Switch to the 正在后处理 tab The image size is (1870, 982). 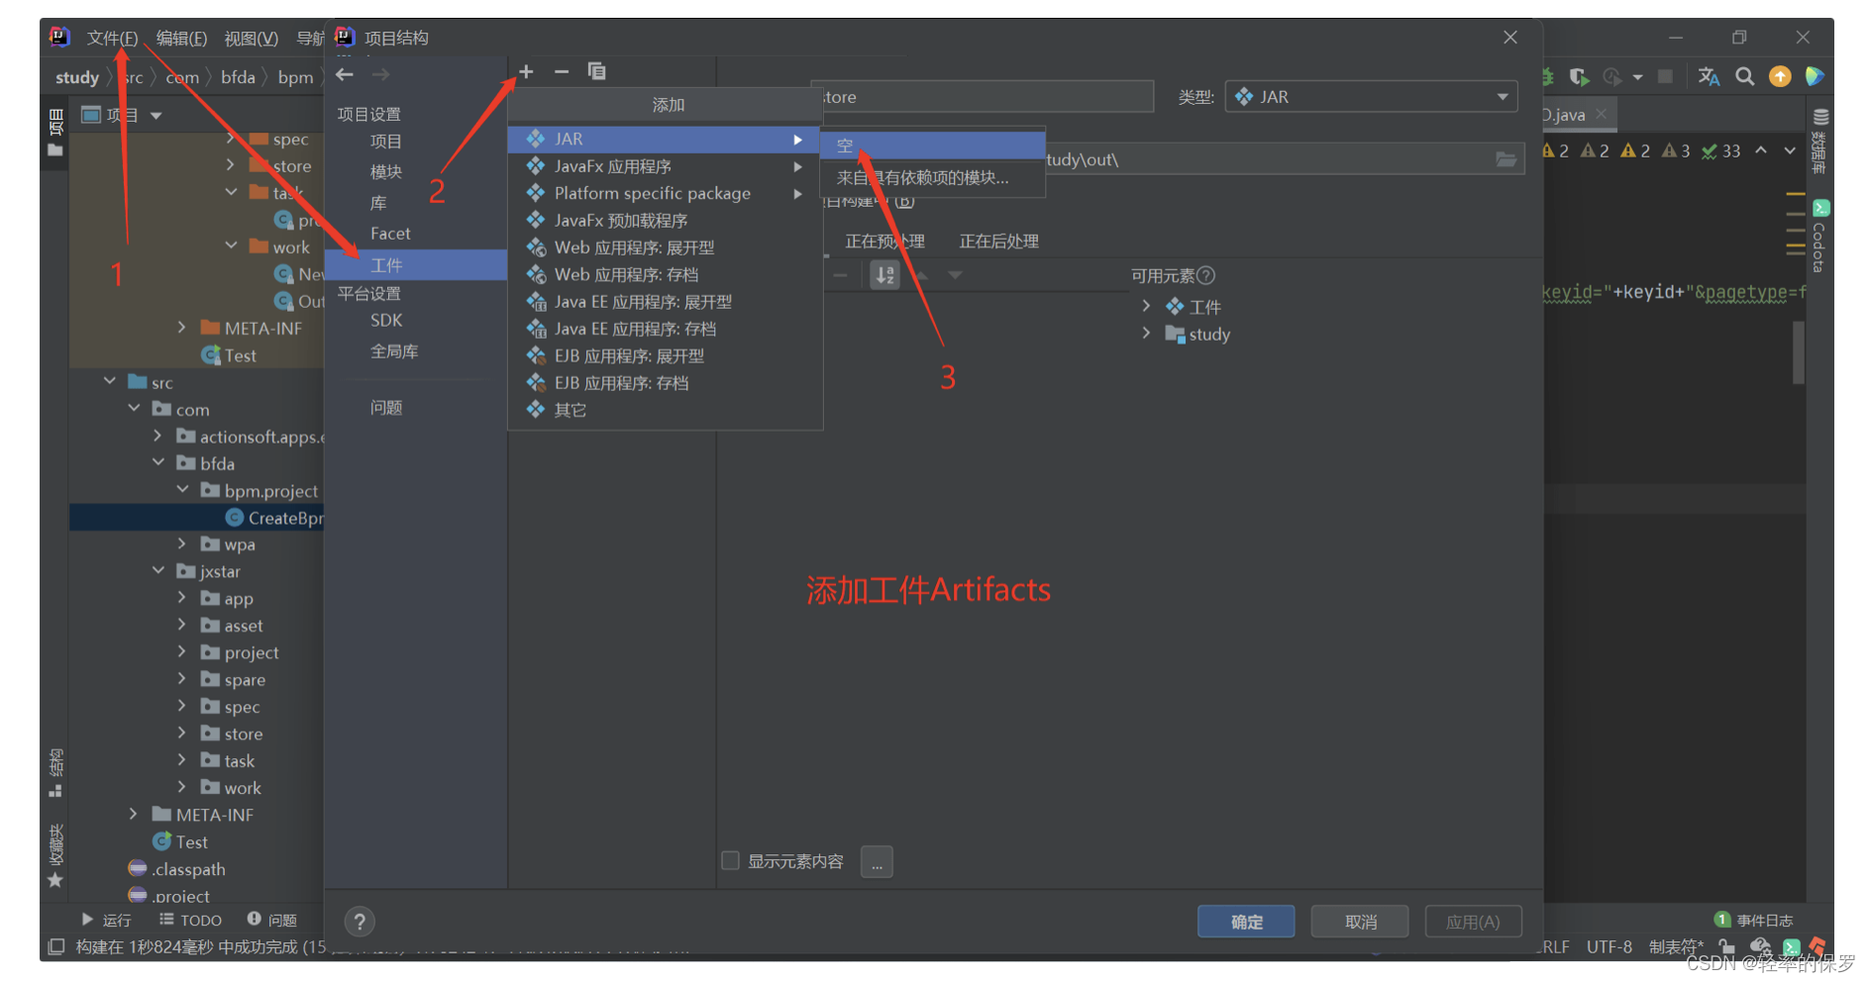998,242
